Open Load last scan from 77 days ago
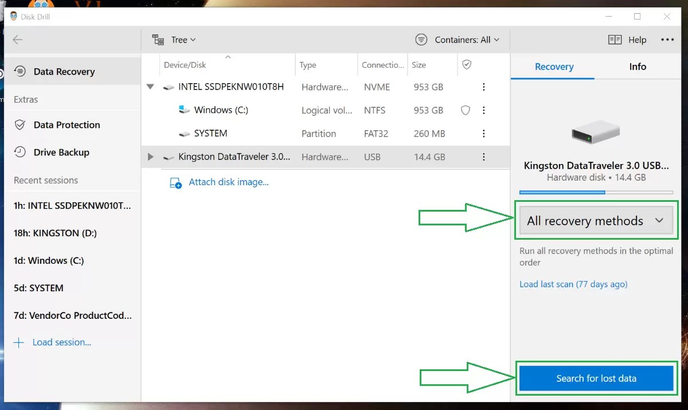Screen dimensions: 688x410 pos(573,284)
